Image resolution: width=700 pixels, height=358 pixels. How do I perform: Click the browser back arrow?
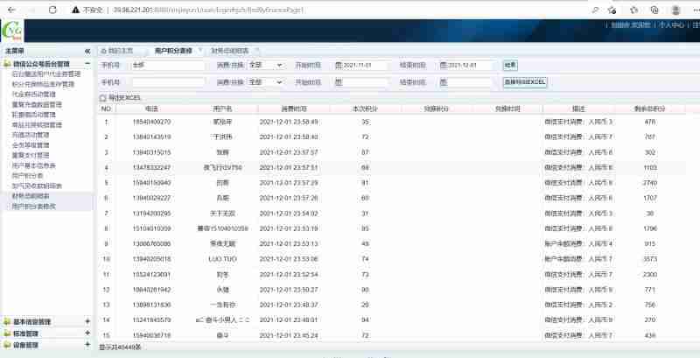tap(10, 10)
